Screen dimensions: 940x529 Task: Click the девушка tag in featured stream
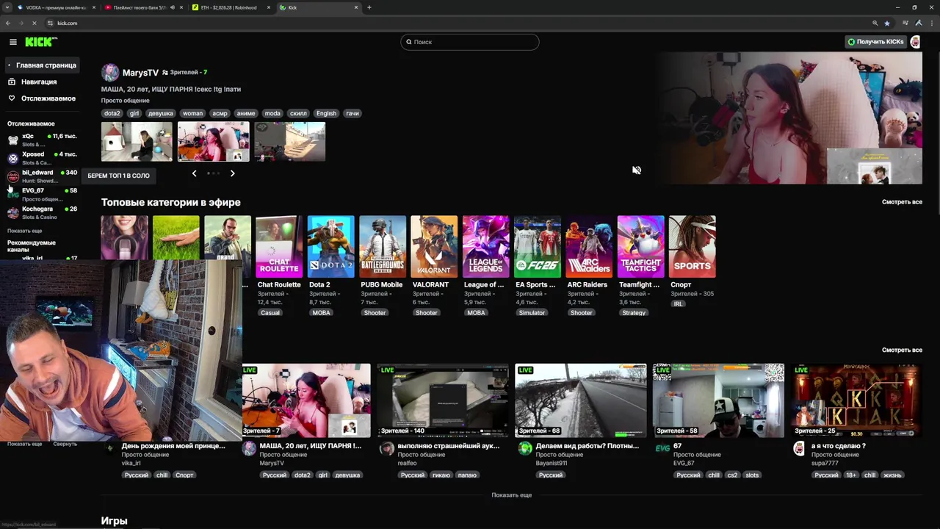(x=160, y=113)
